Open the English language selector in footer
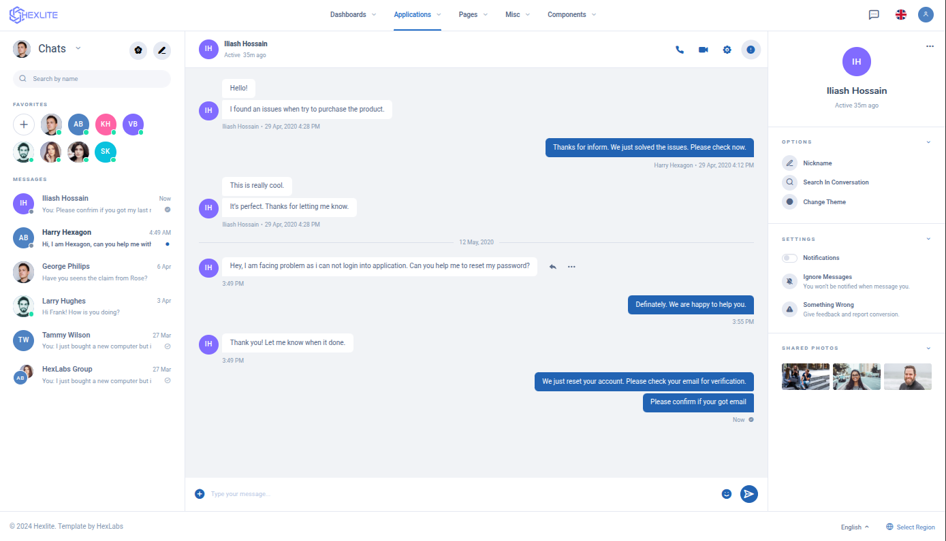This screenshot has width=946, height=541. 855,527
